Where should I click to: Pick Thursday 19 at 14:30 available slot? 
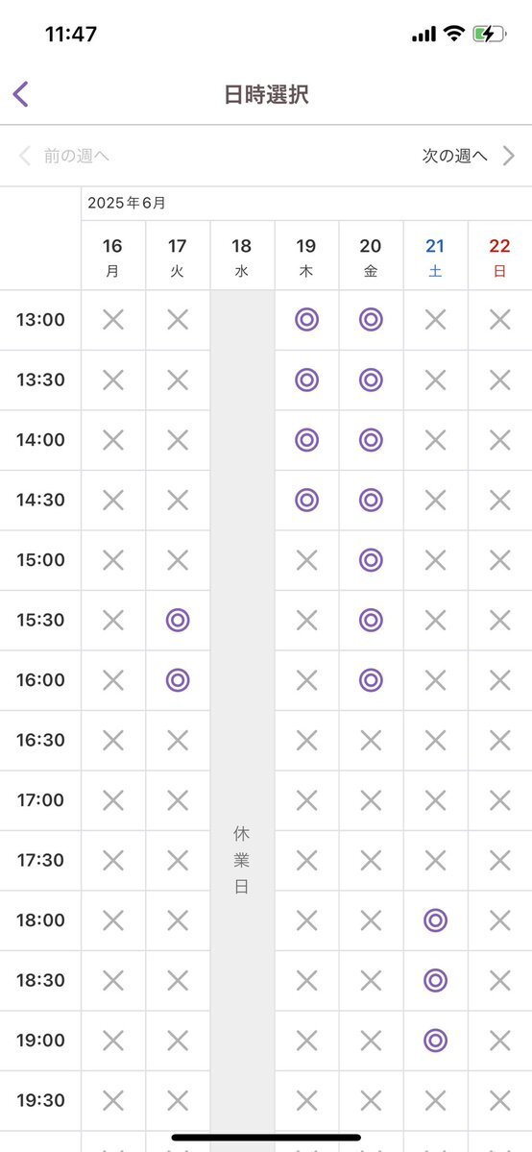(x=306, y=500)
